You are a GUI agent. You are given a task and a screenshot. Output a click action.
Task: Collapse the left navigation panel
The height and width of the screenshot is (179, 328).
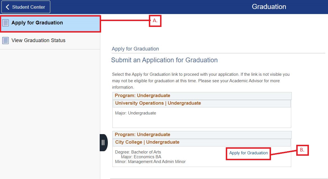(103, 143)
